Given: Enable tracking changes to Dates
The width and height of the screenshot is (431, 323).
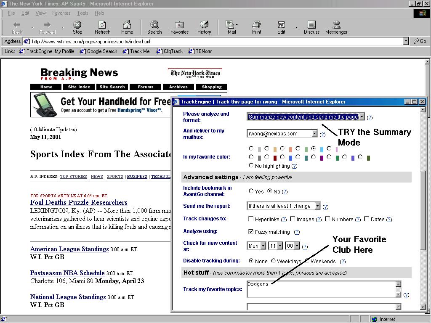Looking at the screenshot, I should pos(367,219).
